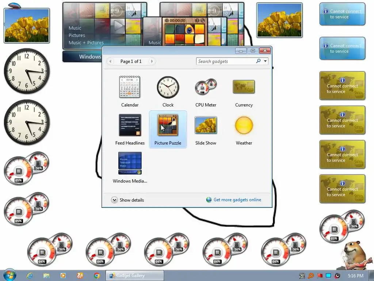This screenshot has height=281, width=374.
Task: Open the Action Center red flag tray icon
Action: click(x=320, y=276)
